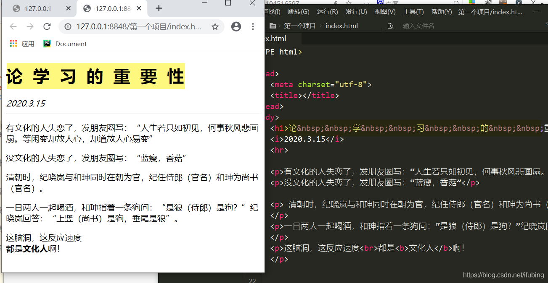Image resolution: width=548 pixels, height=283 pixels.
Task: Click the code line containing 蓝瘦，香菇
Action: [375, 183]
